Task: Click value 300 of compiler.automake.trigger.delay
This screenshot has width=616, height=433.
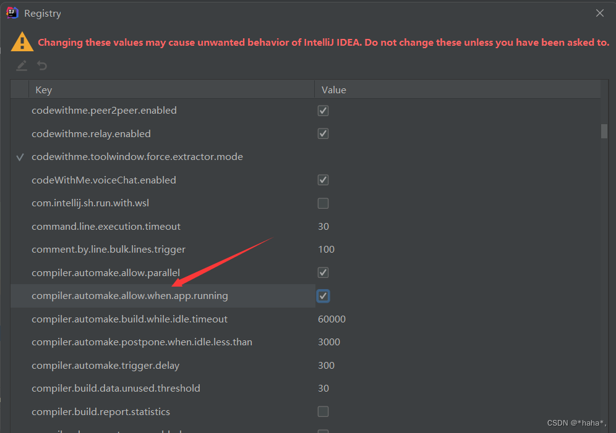Action: (326, 365)
